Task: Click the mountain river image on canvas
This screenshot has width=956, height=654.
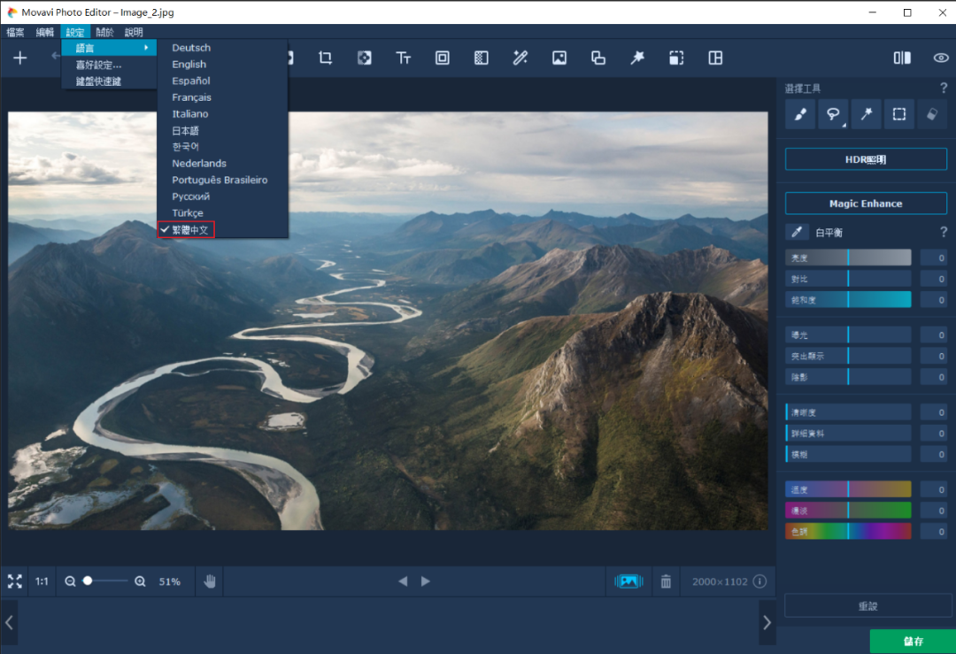Action: point(388,320)
